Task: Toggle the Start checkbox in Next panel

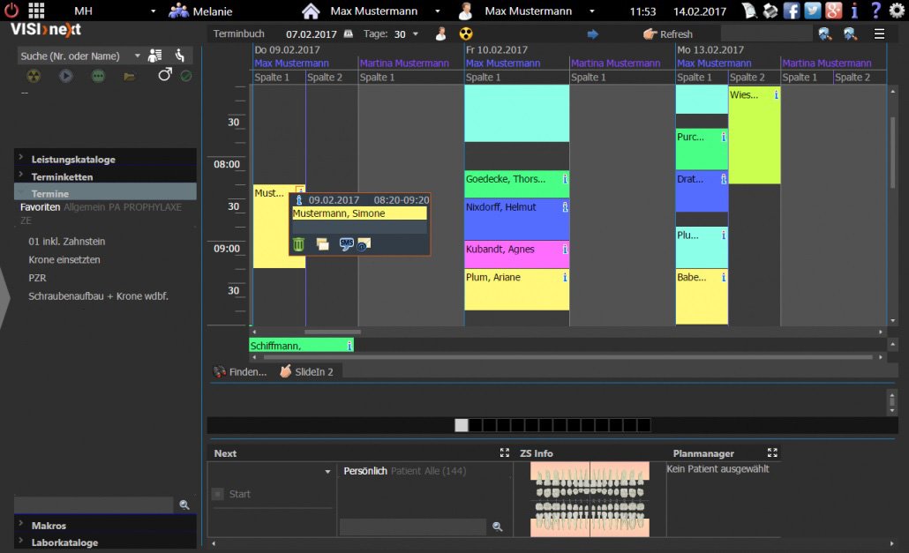Action: (x=217, y=494)
